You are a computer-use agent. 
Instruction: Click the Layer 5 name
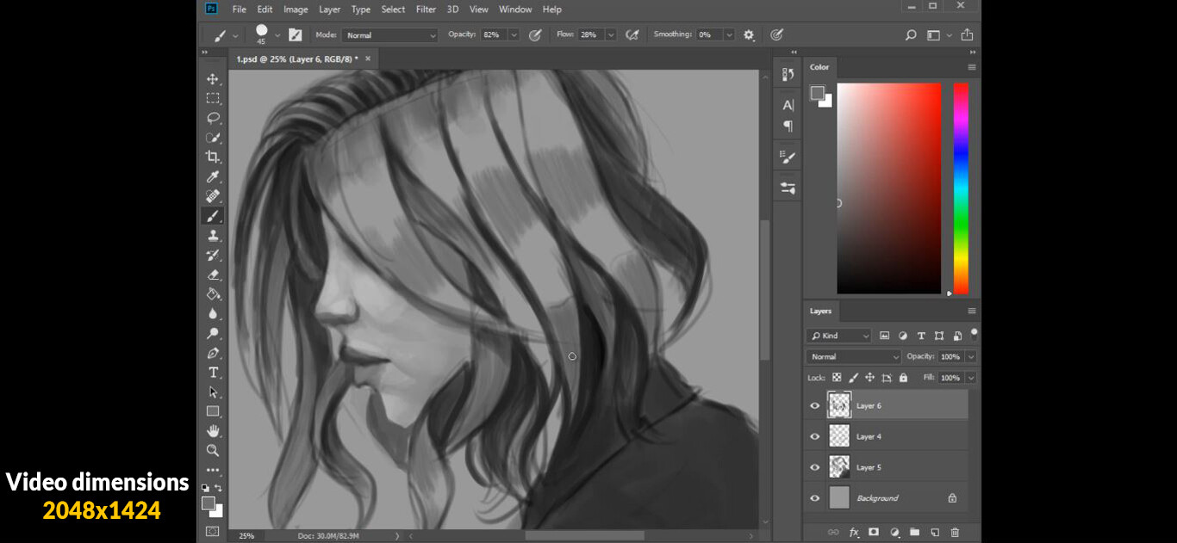point(870,466)
